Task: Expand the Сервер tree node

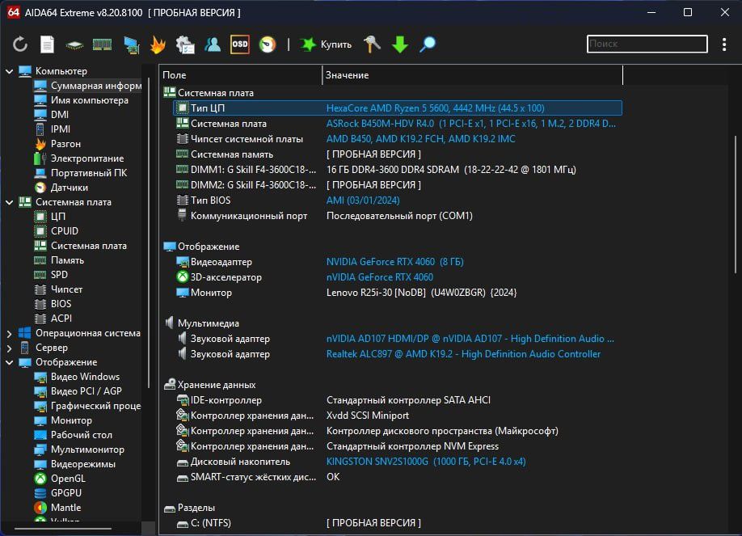Action: [x=9, y=348]
